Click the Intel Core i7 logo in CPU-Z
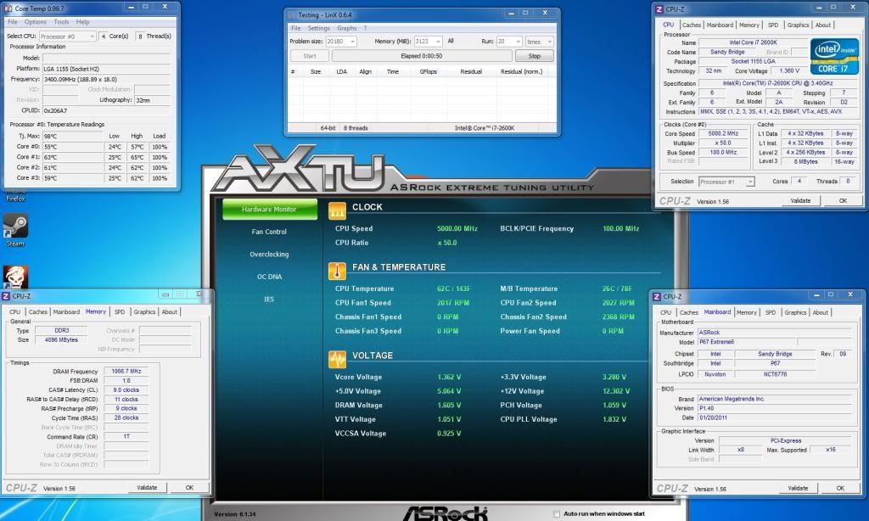This screenshot has height=521, width=869. point(834,57)
